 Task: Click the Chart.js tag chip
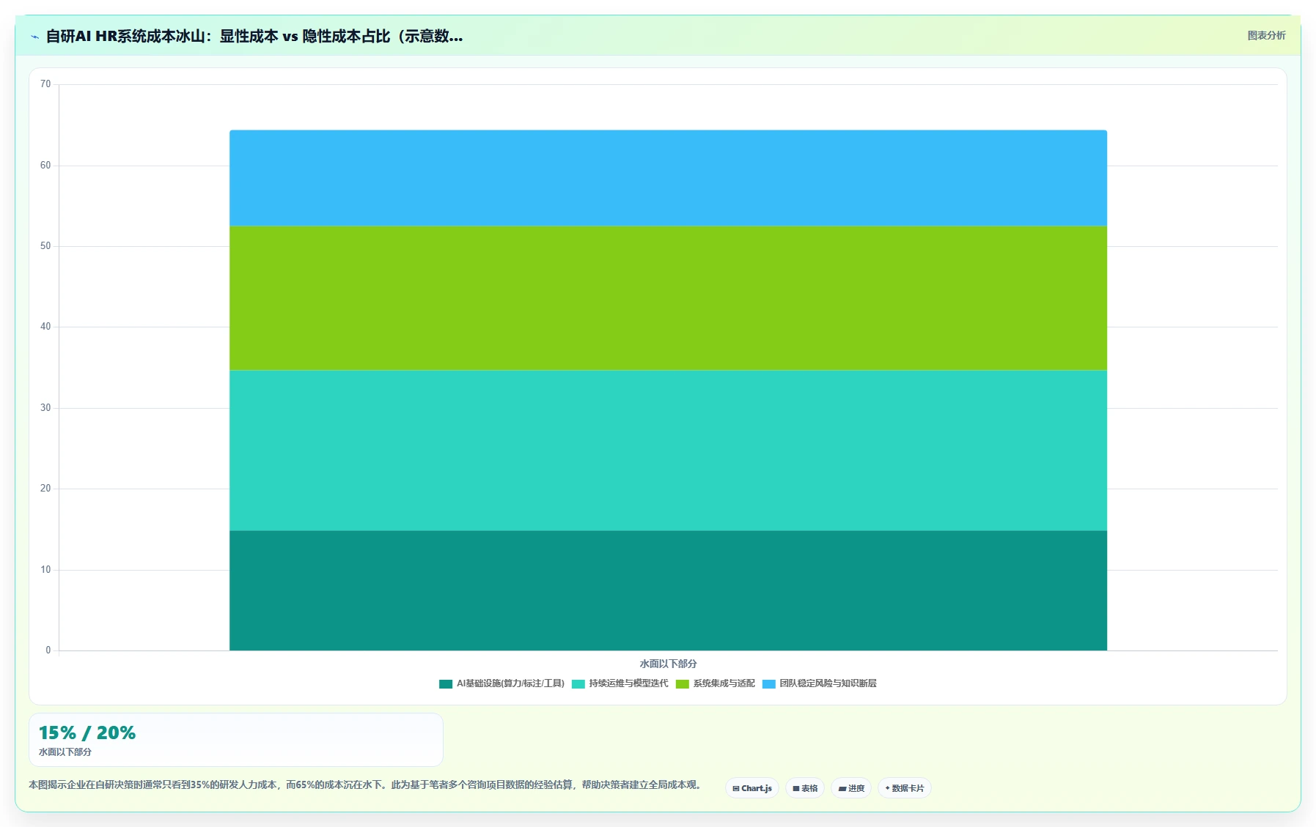[x=752, y=788]
